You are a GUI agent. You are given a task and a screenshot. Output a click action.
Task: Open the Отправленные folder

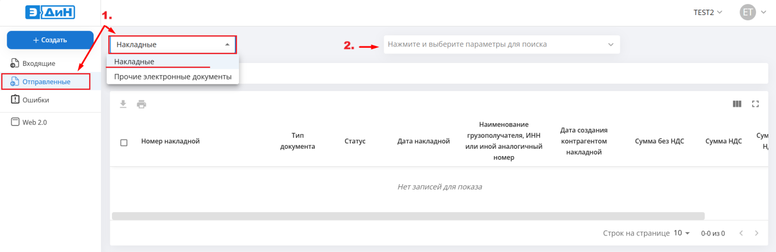tap(46, 81)
